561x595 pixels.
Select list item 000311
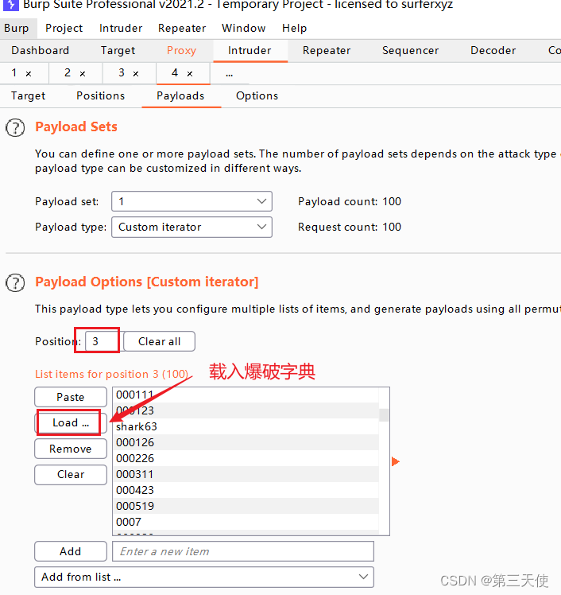[x=246, y=474]
